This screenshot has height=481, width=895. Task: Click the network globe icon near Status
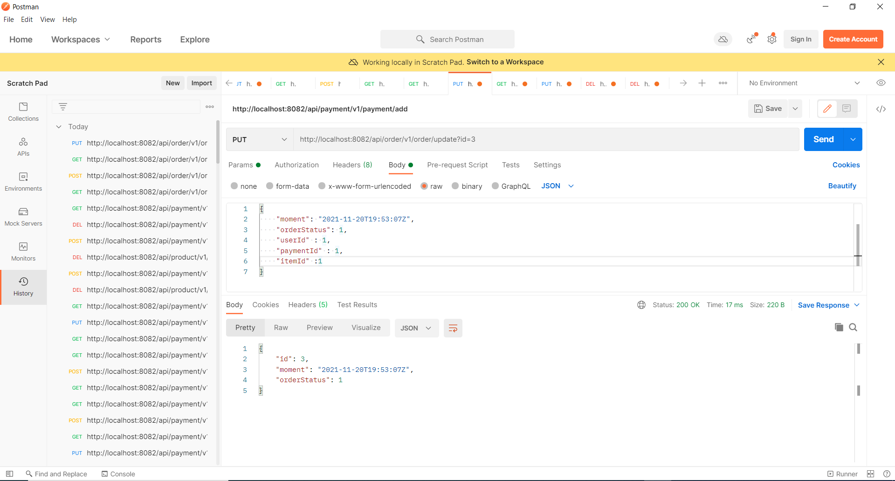[x=641, y=305]
